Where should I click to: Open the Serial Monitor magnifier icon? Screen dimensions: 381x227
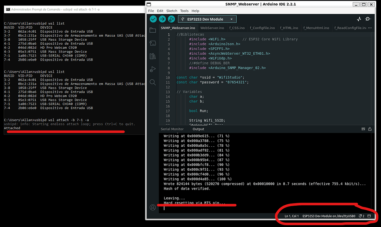pyautogui.click(x=368, y=19)
